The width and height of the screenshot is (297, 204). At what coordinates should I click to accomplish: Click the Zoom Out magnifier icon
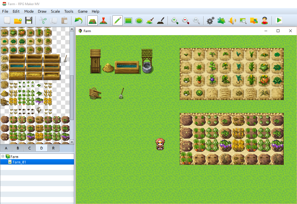[185, 21]
